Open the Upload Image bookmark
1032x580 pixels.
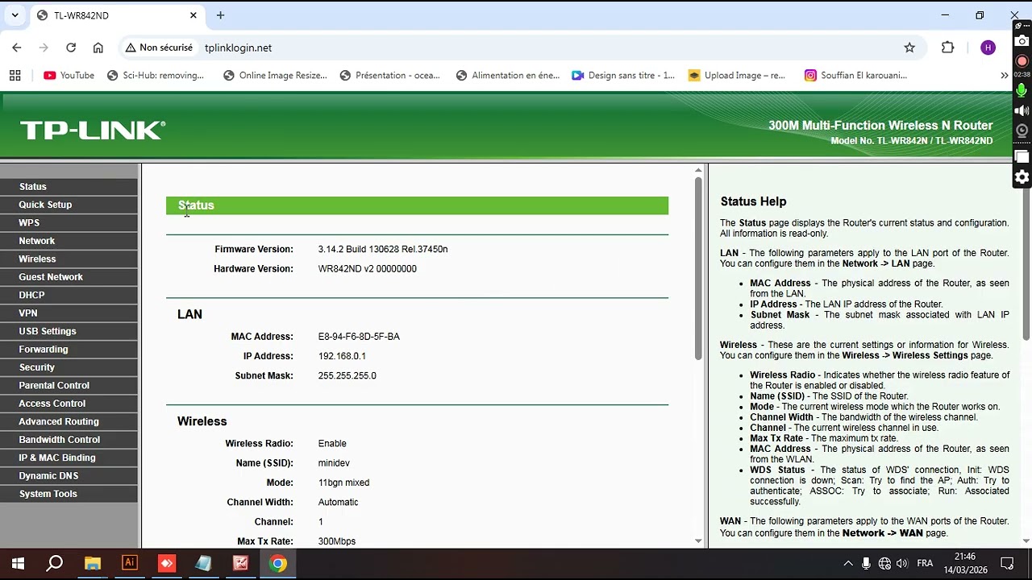tap(737, 75)
